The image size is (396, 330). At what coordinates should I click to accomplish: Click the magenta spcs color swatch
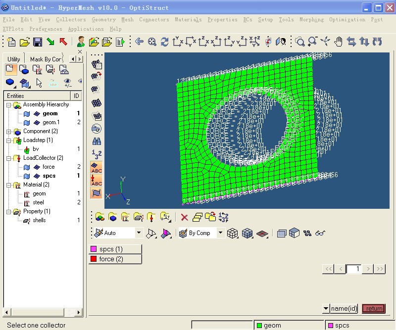point(94,249)
